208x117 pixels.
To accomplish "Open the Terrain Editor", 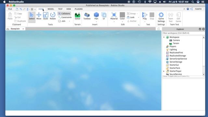I will click(77, 16).
